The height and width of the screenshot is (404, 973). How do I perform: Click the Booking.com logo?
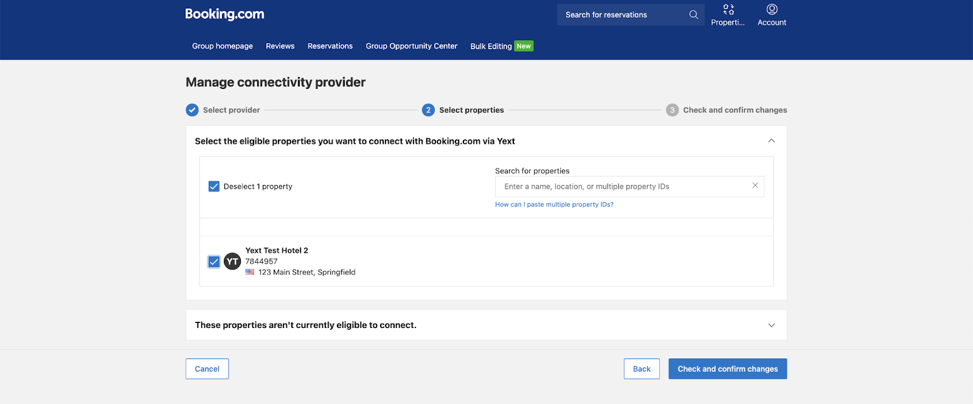[224, 15]
